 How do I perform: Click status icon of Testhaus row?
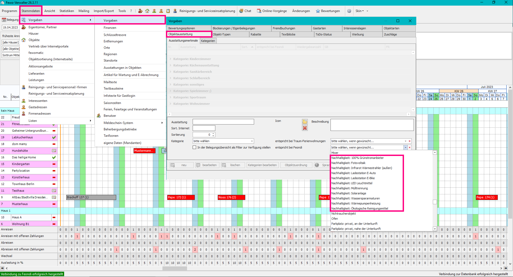tap(54, 191)
